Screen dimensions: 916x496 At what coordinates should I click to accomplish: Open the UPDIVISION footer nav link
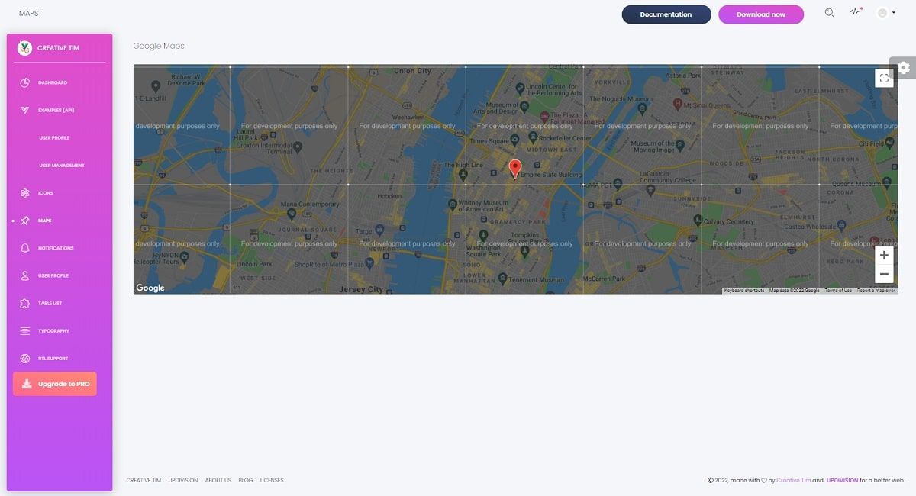183,481
